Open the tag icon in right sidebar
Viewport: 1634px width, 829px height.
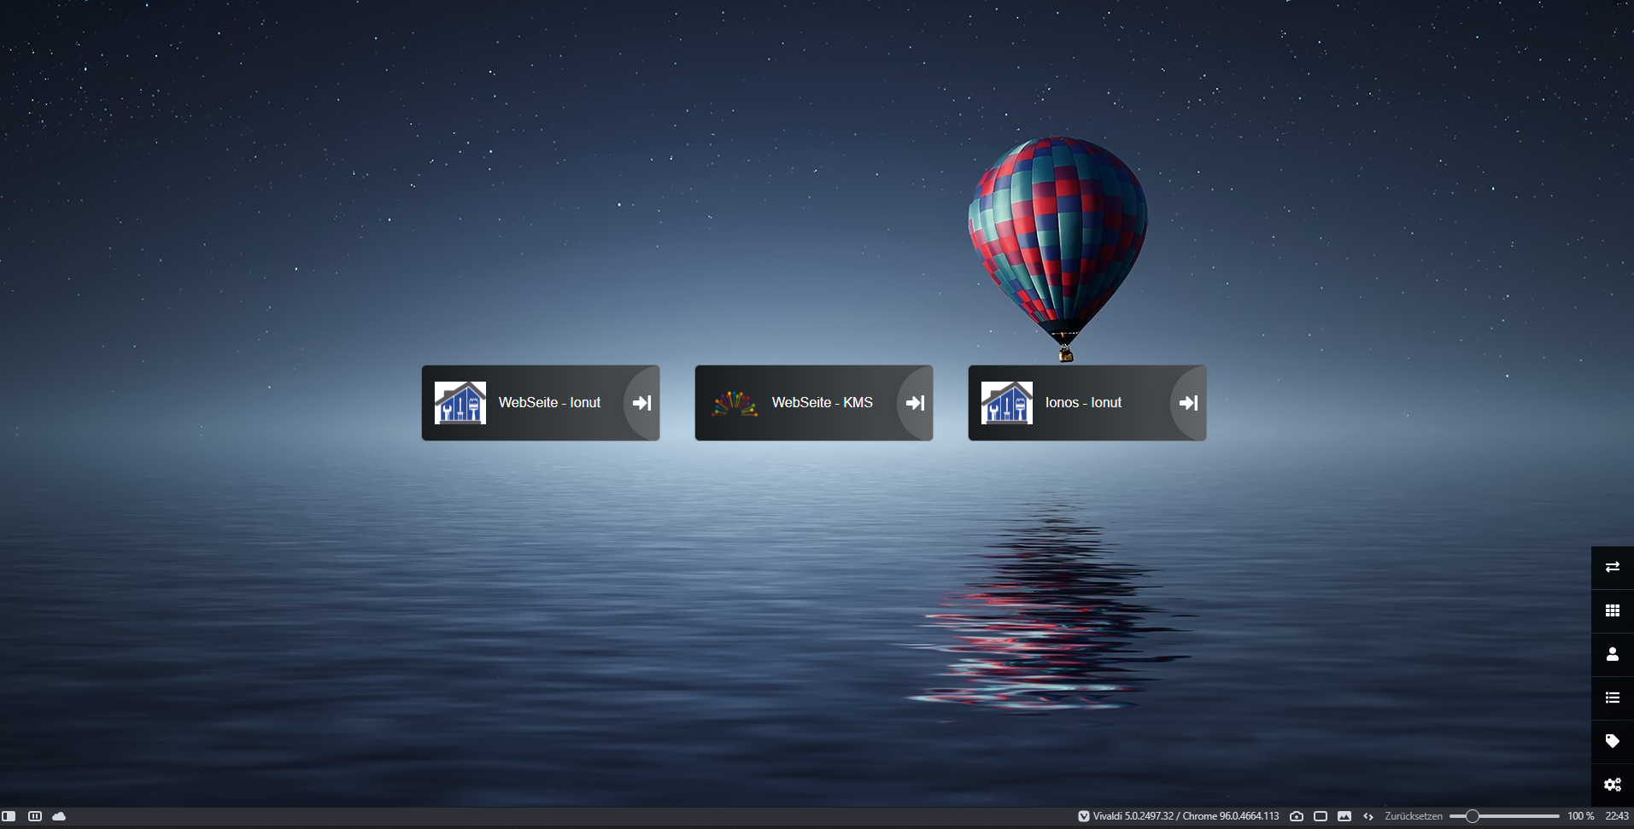1613,741
